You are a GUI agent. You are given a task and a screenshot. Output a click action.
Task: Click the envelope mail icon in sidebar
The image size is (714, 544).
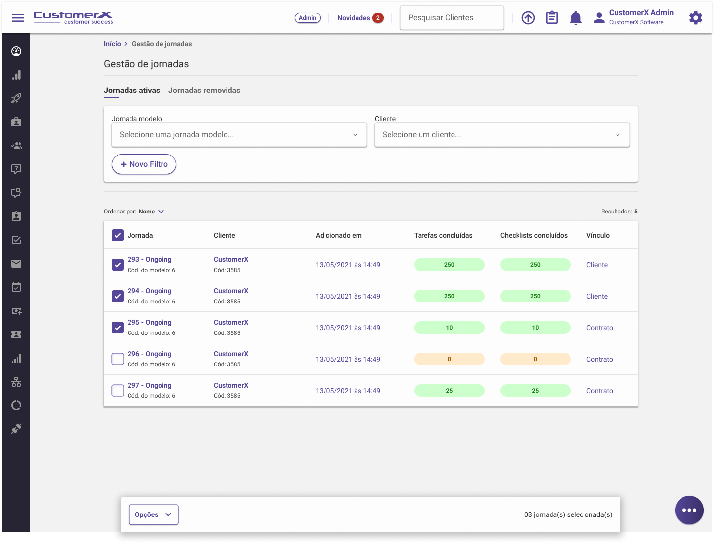pyautogui.click(x=16, y=264)
